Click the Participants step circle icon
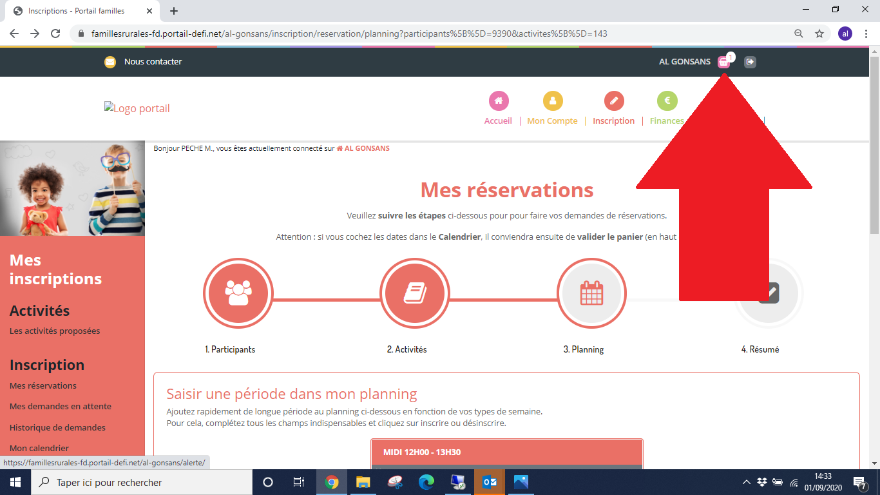Viewport: 880px width, 495px height. [x=238, y=293]
